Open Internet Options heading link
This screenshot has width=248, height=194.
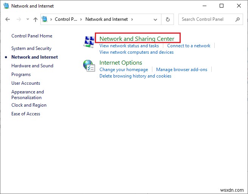[x=121, y=63]
